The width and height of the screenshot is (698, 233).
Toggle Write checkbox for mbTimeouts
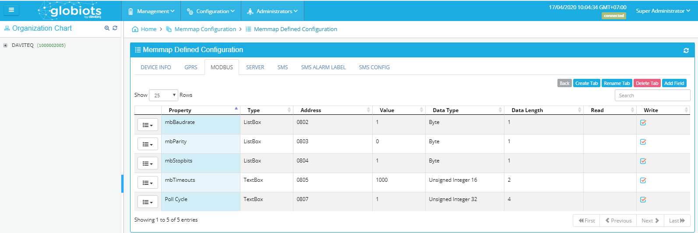(x=643, y=180)
